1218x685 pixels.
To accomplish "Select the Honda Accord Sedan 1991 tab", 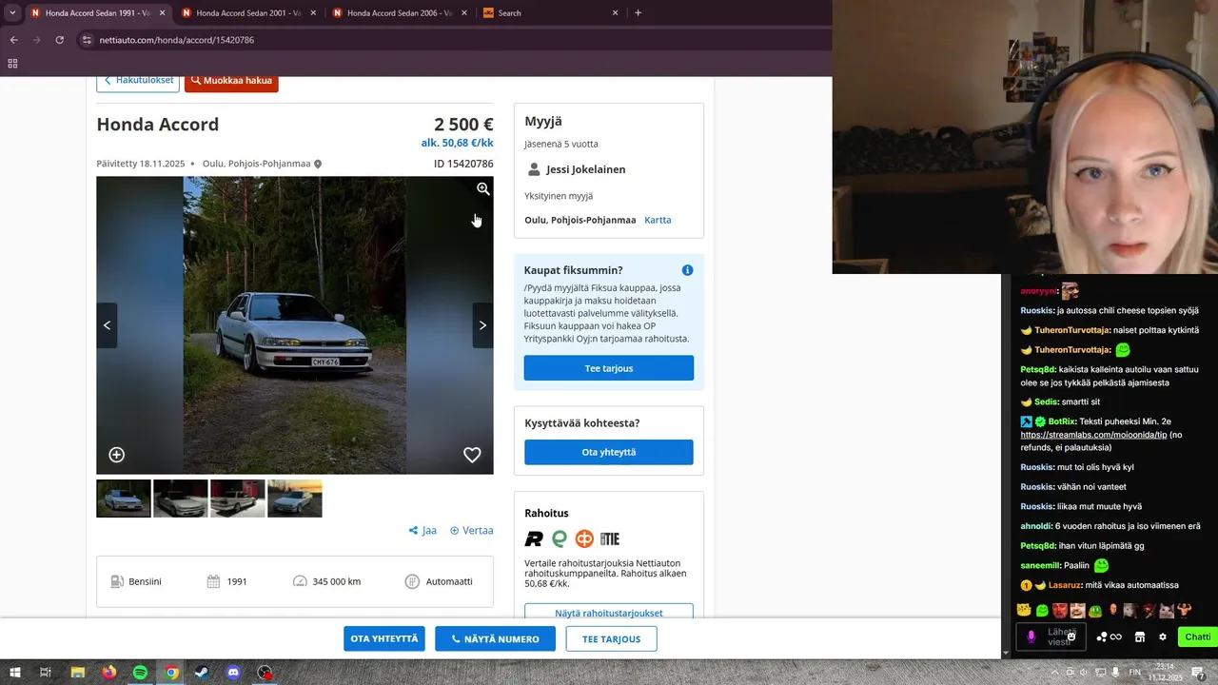I will pos(97,13).
